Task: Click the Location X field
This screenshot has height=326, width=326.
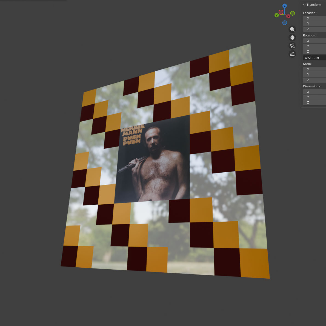Action: (314, 18)
